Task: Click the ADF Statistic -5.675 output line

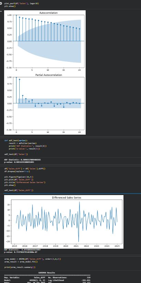Action: pos(22,250)
